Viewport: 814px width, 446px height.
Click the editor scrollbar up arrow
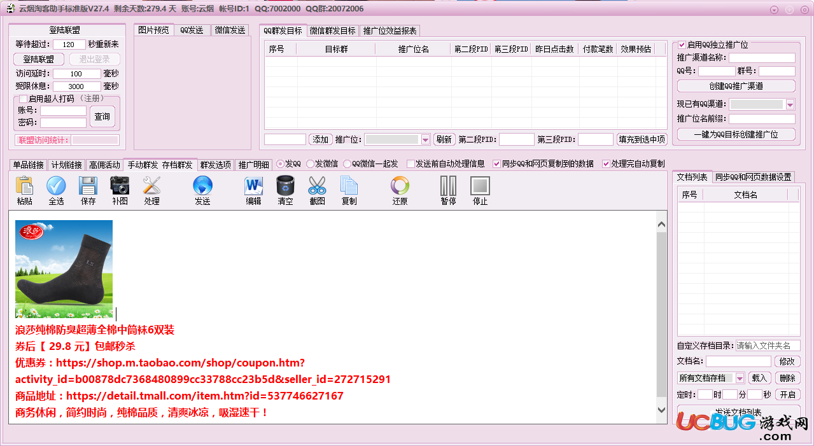pyautogui.click(x=661, y=225)
